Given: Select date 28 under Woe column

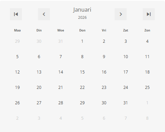Looking at the screenshot, I should pos(61,103).
